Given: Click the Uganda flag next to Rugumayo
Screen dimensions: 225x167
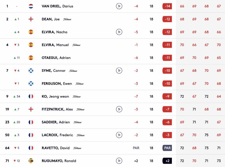Looking at the screenshot, I should [31, 161].
